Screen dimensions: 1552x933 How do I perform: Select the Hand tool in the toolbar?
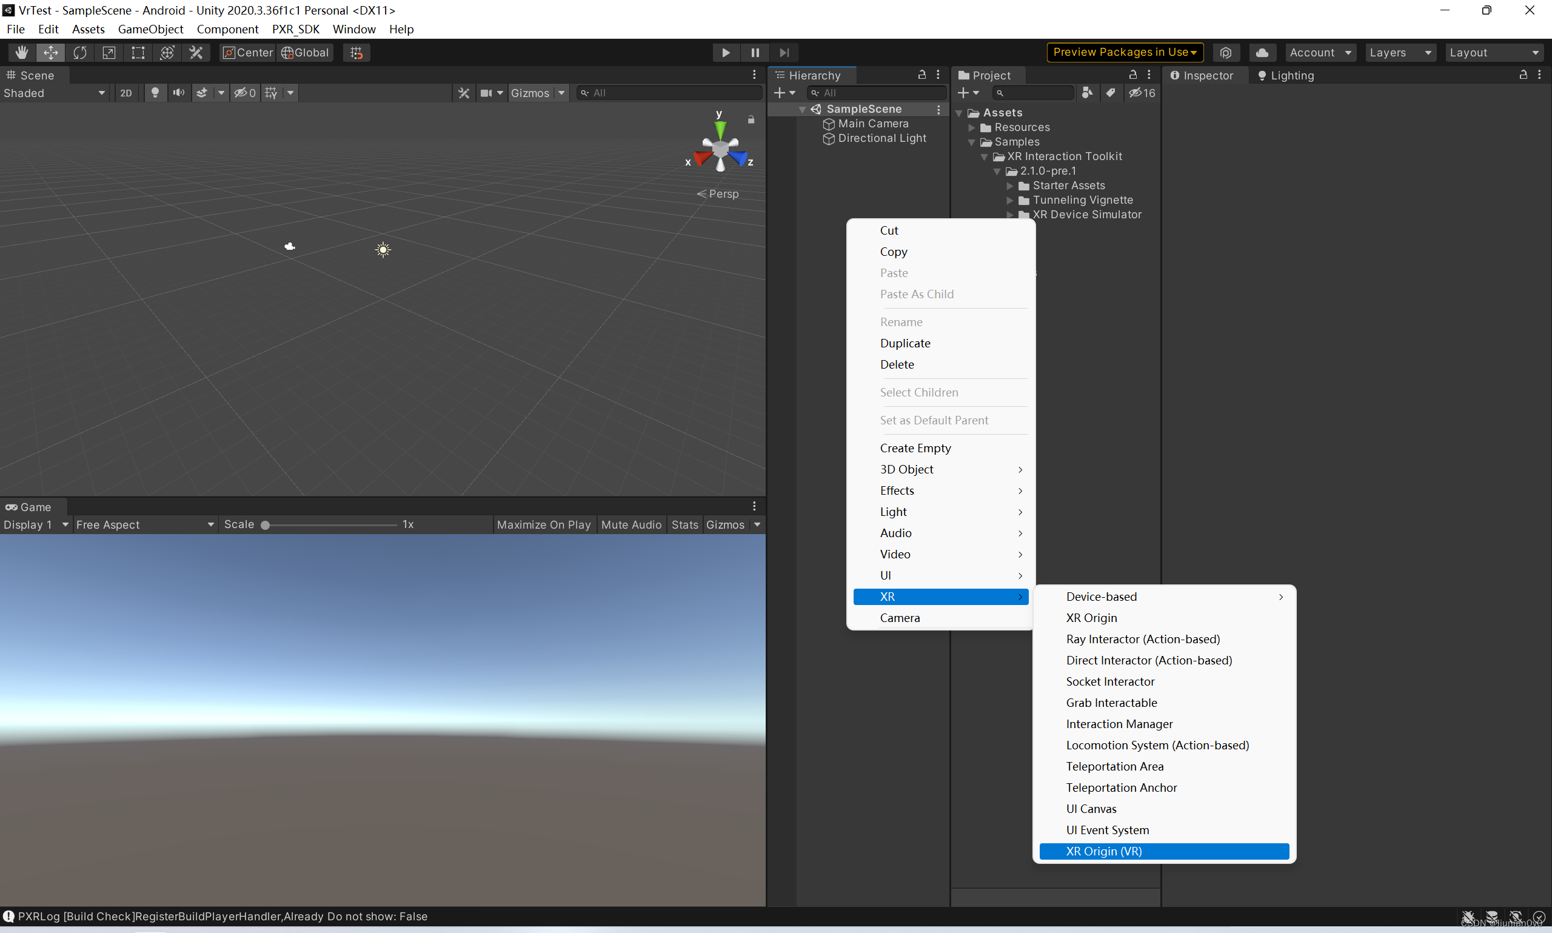(x=21, y=52)
